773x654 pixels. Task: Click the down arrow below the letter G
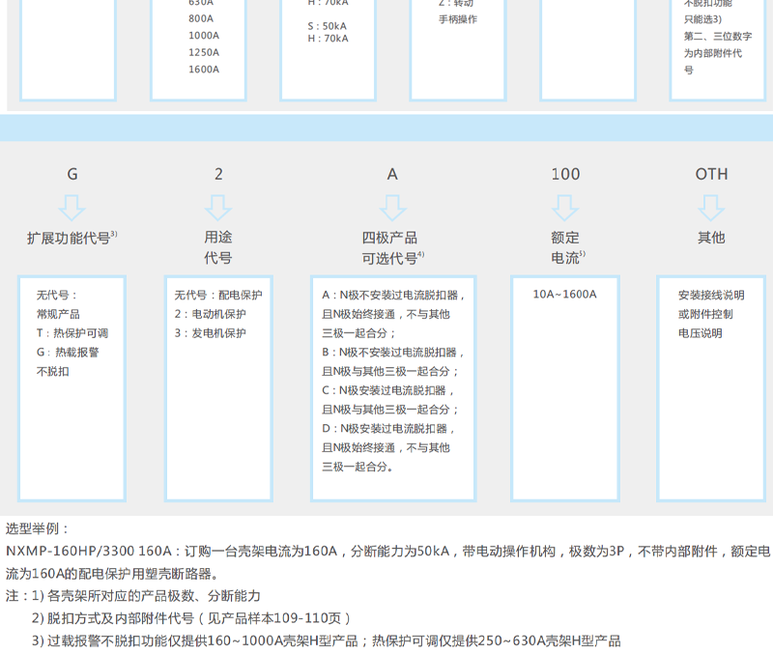tap(72, 207)
